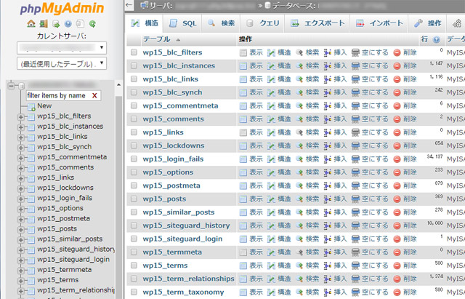Click the log out icon beside home
The image size is (465, 299).
42,23
